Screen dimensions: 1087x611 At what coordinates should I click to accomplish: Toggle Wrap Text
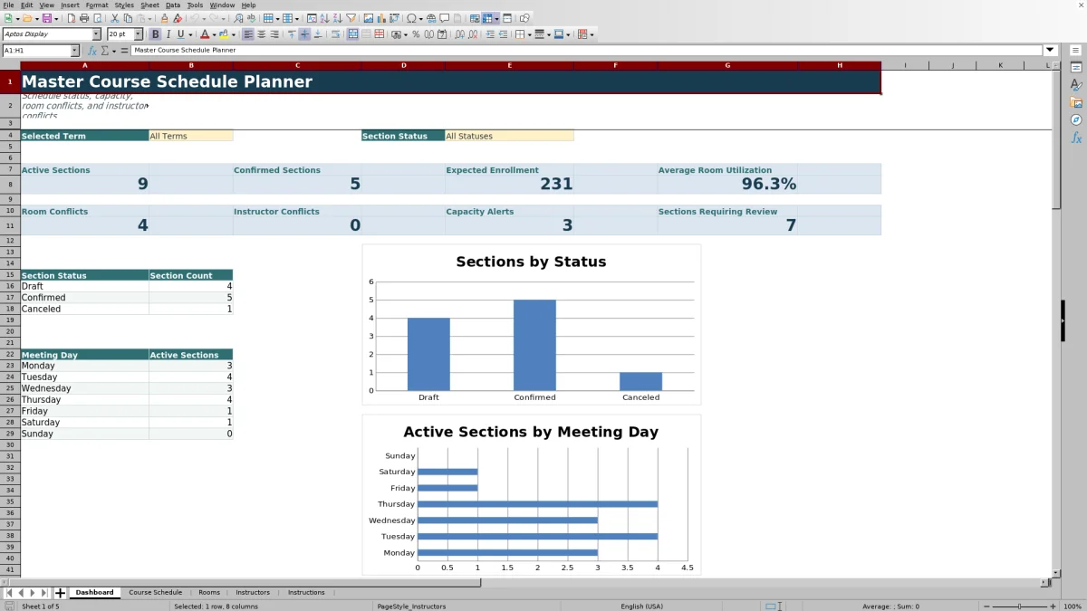tap(335, 34)
